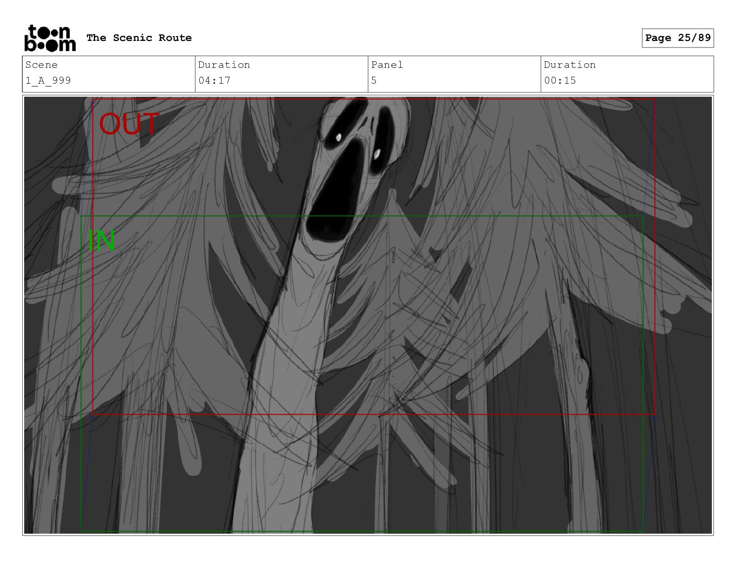The width and height of the screenshot is (736, 569).
Task: Click the green 'IN' camera frame label
Action: [101, 241]
